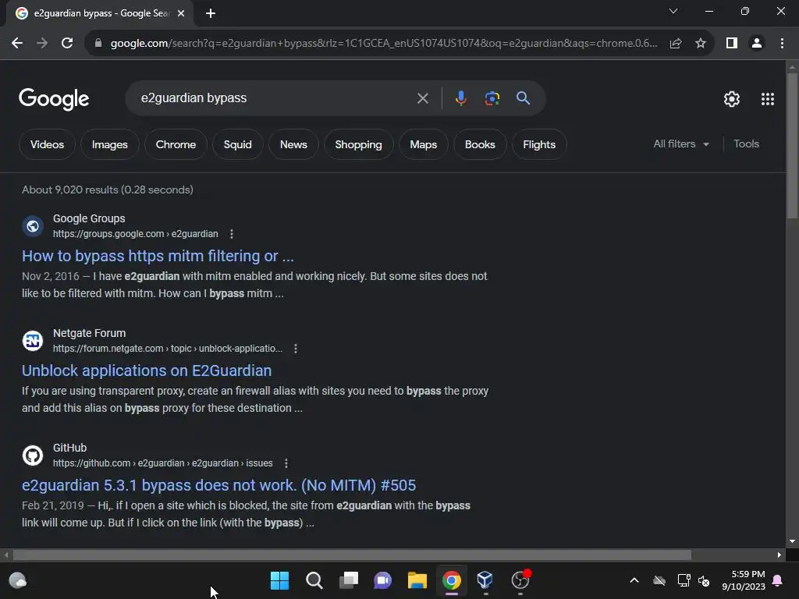Bookmark this page with the star
Screen dimensions: 799x599
701,44
